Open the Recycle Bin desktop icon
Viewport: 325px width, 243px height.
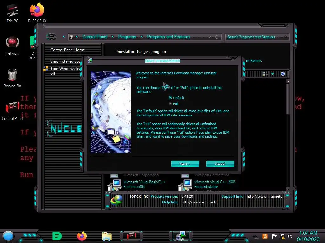(12, 78)
